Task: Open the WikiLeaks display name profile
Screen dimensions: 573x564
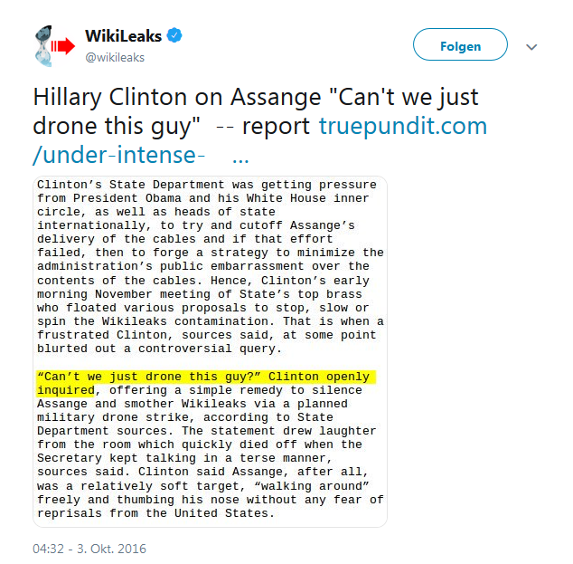Action: coord(123,36)
